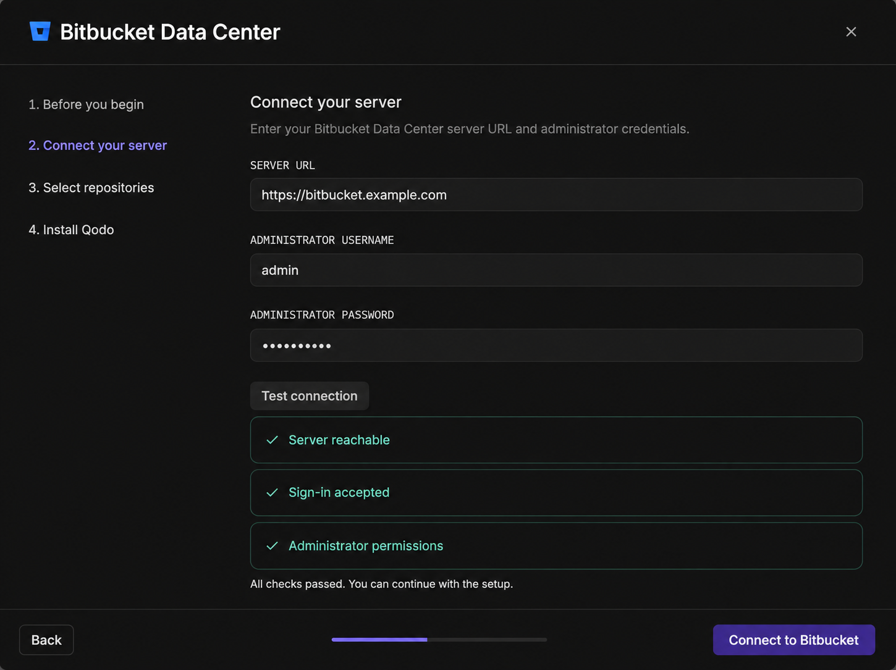Click the Administrator permissions status text
The width and height of the screenshot is (896, 670).
(366, 546)
